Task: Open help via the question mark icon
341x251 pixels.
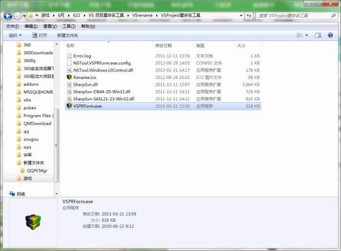Action: point(330,35)
